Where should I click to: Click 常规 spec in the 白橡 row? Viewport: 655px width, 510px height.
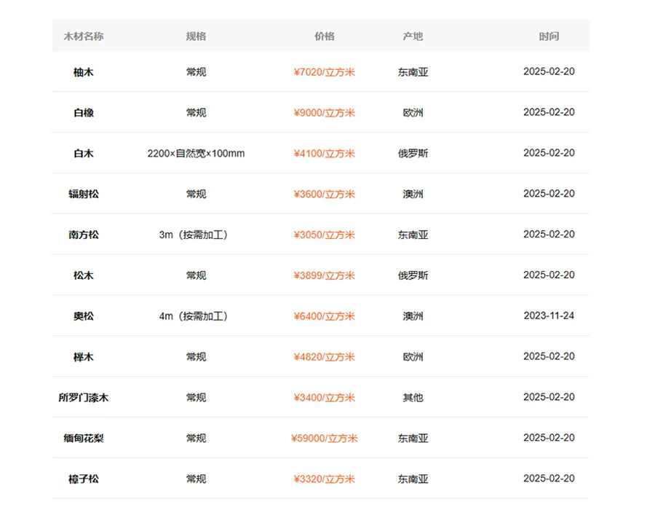click(196, 113)
